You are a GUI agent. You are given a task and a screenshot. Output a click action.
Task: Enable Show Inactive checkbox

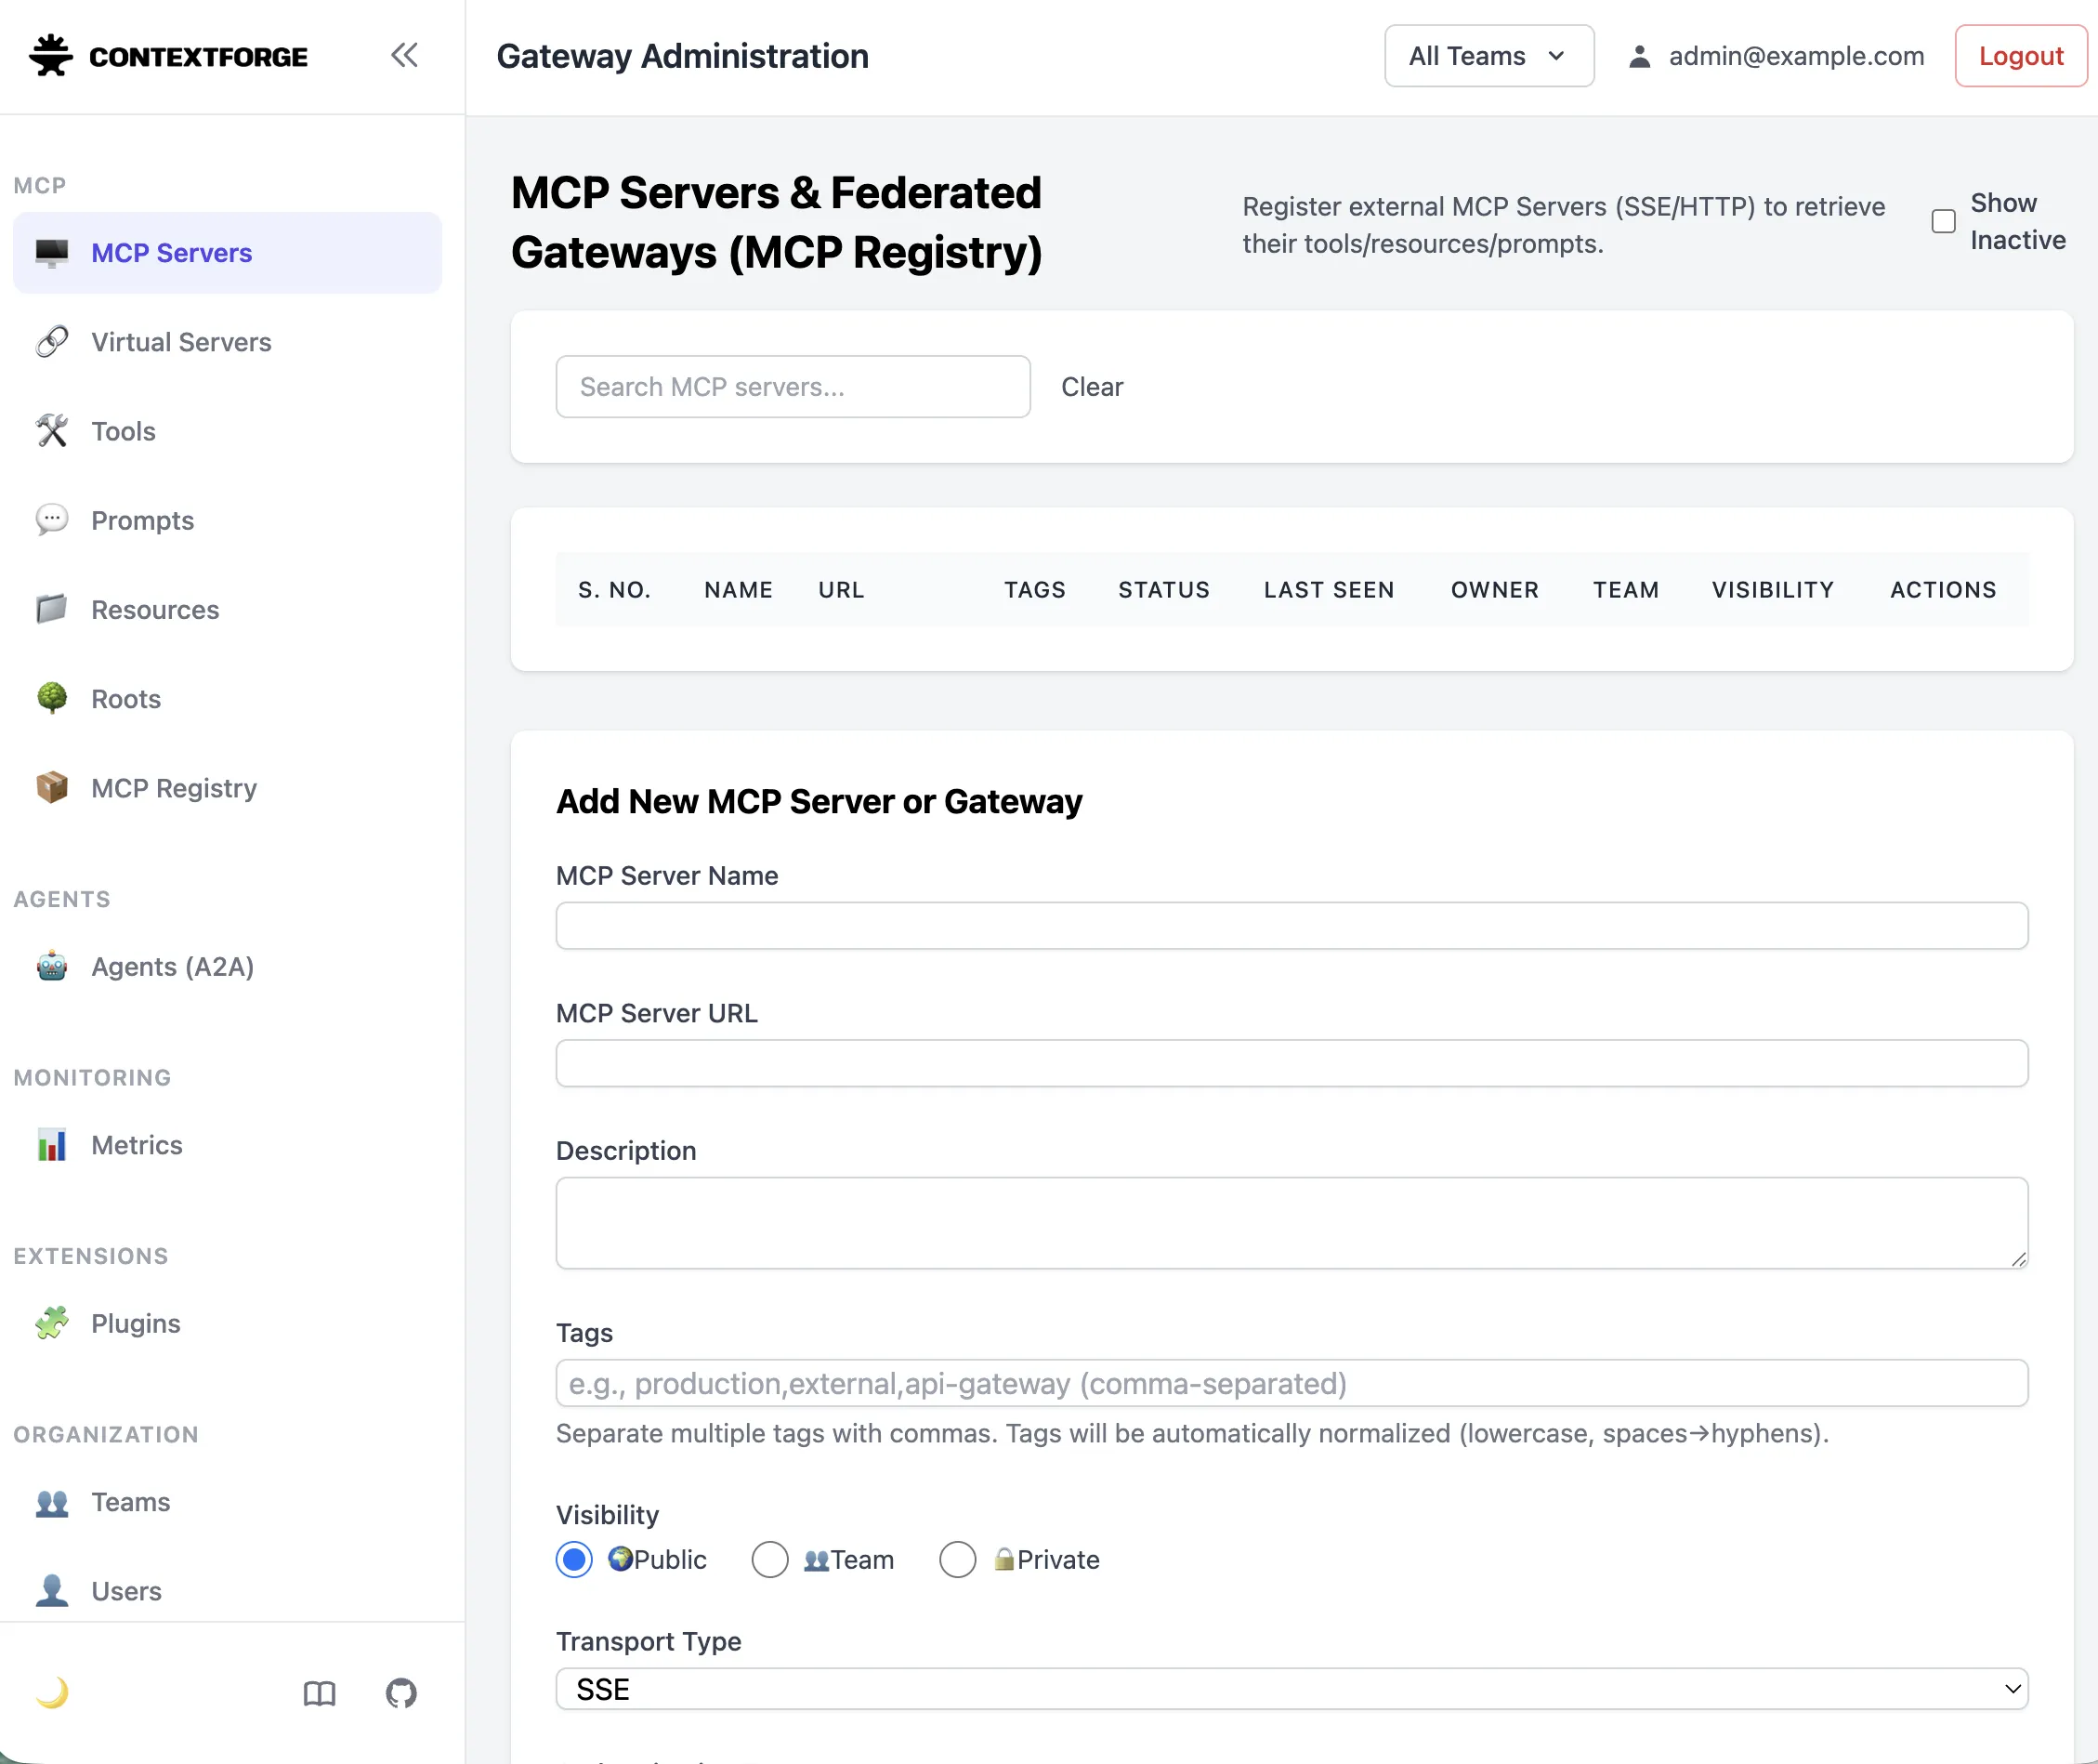point(1943,221)
